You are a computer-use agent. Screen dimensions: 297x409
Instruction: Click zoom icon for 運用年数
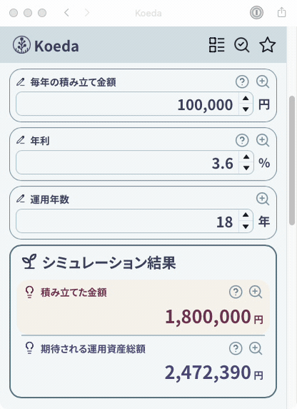(262, 198)
